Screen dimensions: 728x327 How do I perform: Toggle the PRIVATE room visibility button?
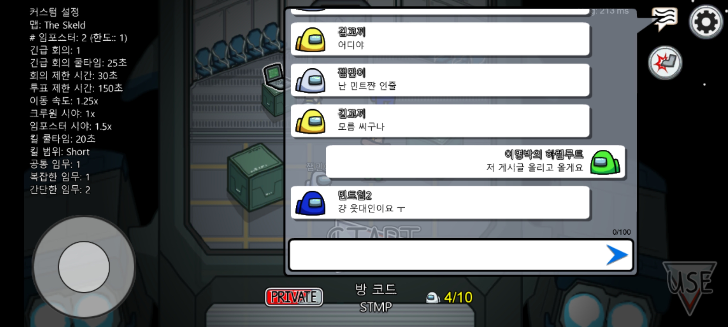coord(294,297)
